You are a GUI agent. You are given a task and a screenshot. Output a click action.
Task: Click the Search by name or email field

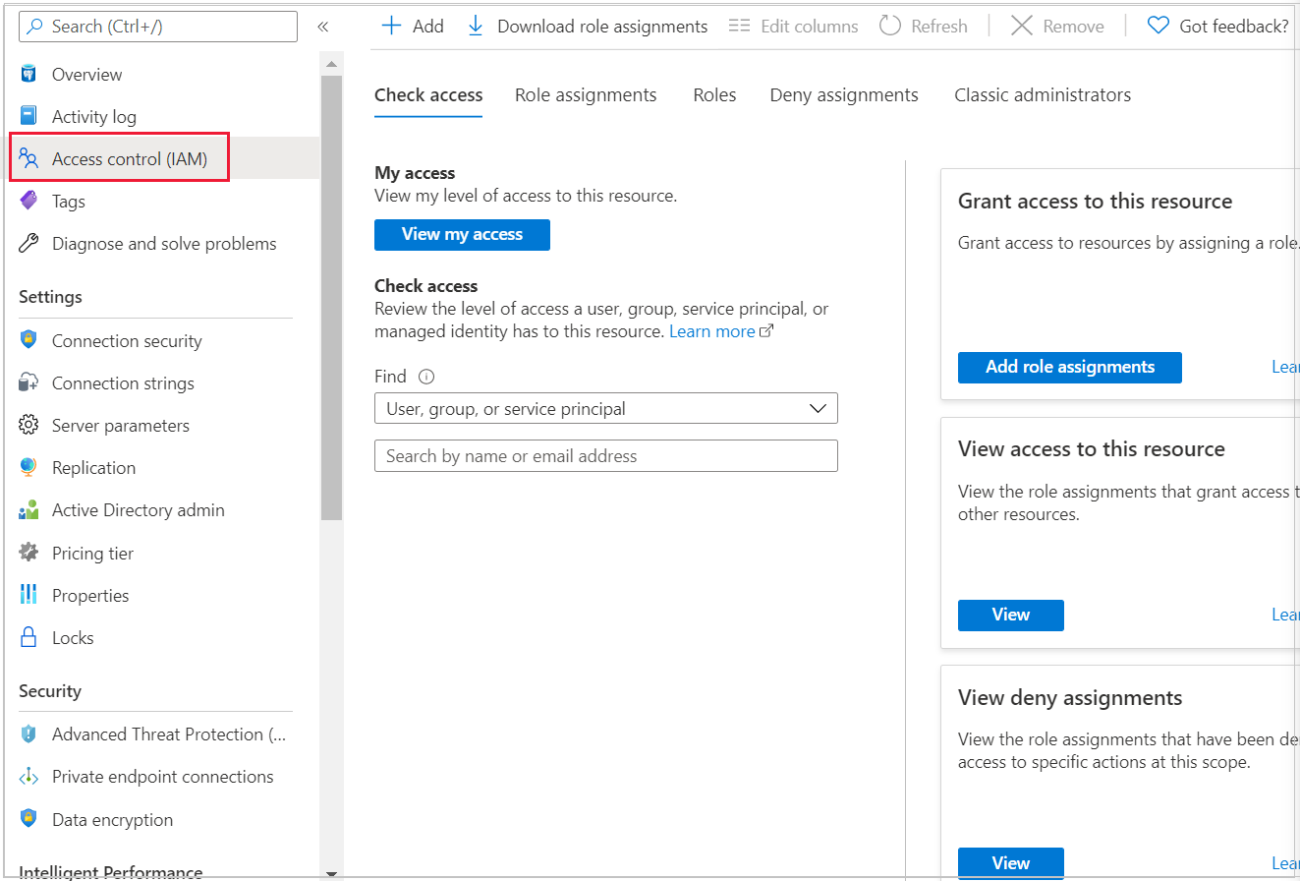click(x=605, y=456)
